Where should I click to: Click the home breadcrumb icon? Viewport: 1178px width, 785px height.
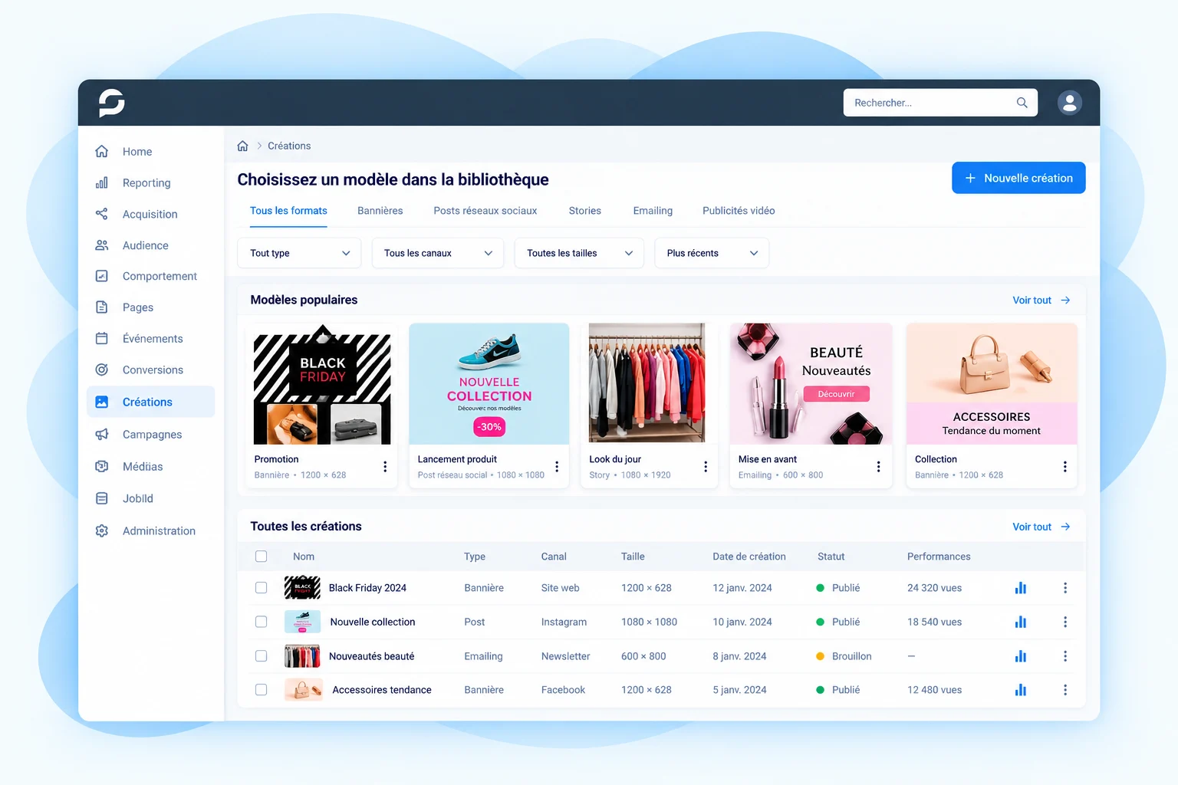point(242,146)
